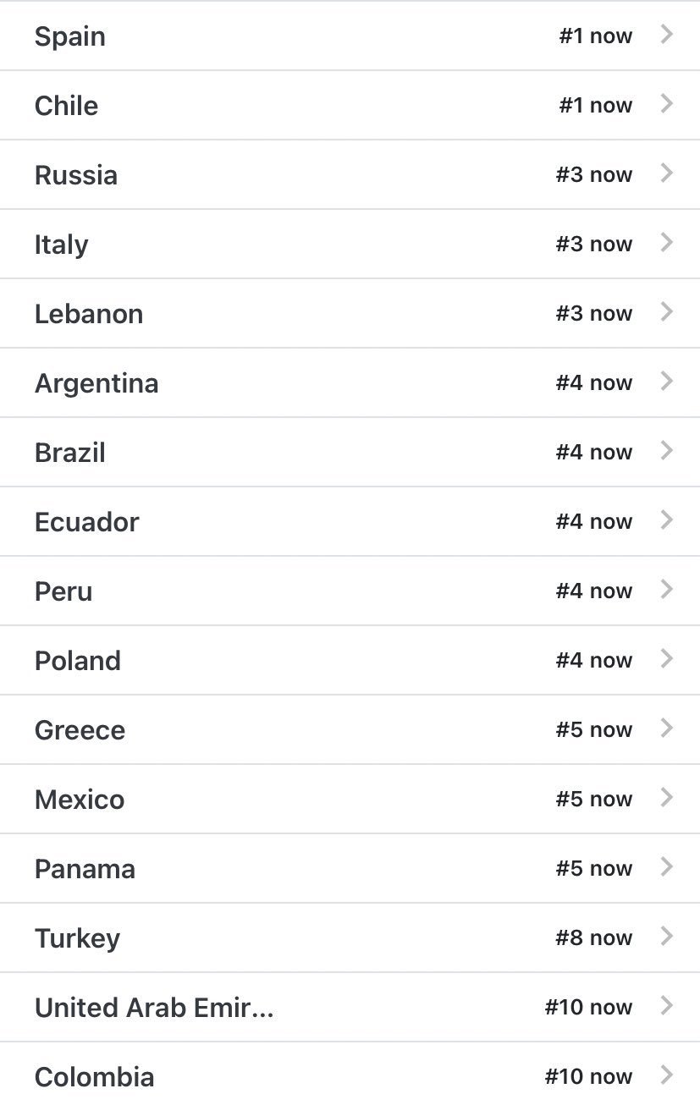The width and height of the screenshot is (700, 1105).
Task: Expand the Greece entry chevron
Action: pos(667,728)
